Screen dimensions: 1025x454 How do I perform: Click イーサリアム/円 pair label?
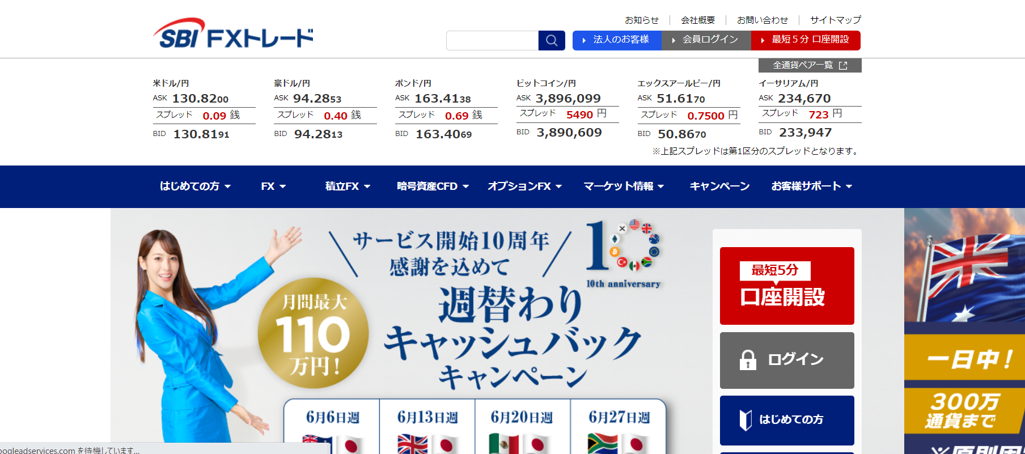(789, 83)
